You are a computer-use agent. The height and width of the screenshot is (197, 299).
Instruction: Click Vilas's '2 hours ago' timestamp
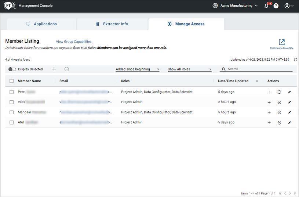tap(227, 102)
